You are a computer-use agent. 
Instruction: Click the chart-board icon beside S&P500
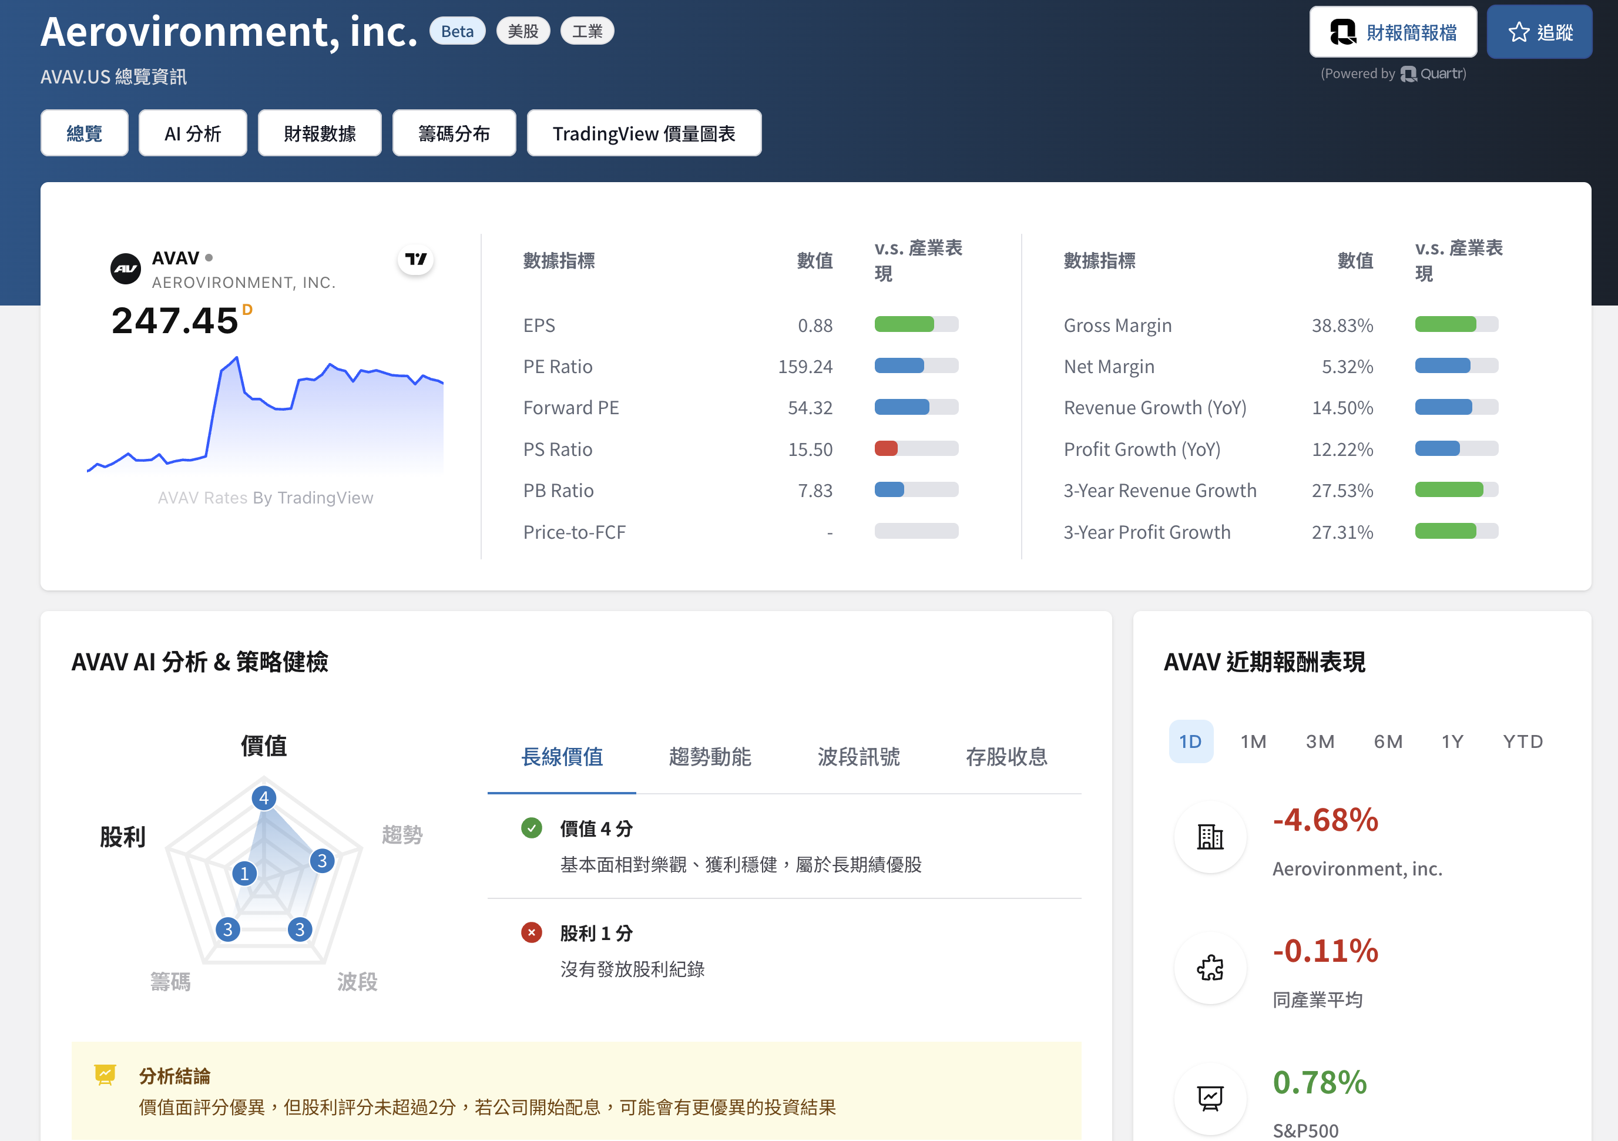(1210, 1098)
